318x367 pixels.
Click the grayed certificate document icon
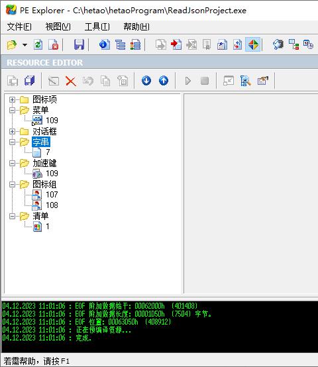pyautogui.click(x=207, y=44)
